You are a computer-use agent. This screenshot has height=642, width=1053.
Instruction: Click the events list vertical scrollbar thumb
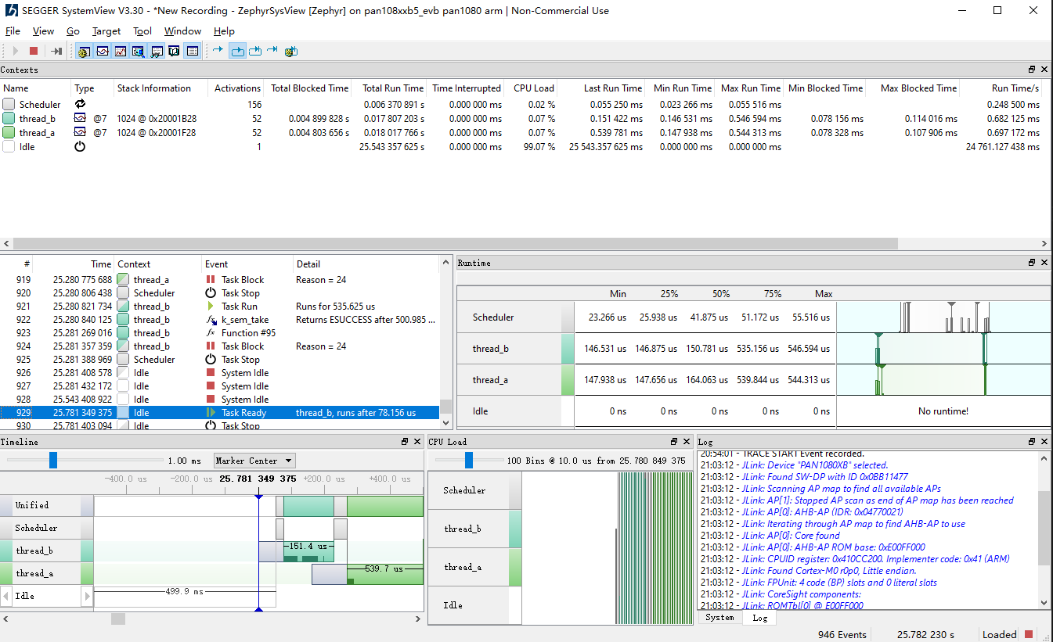coord(445,407)
